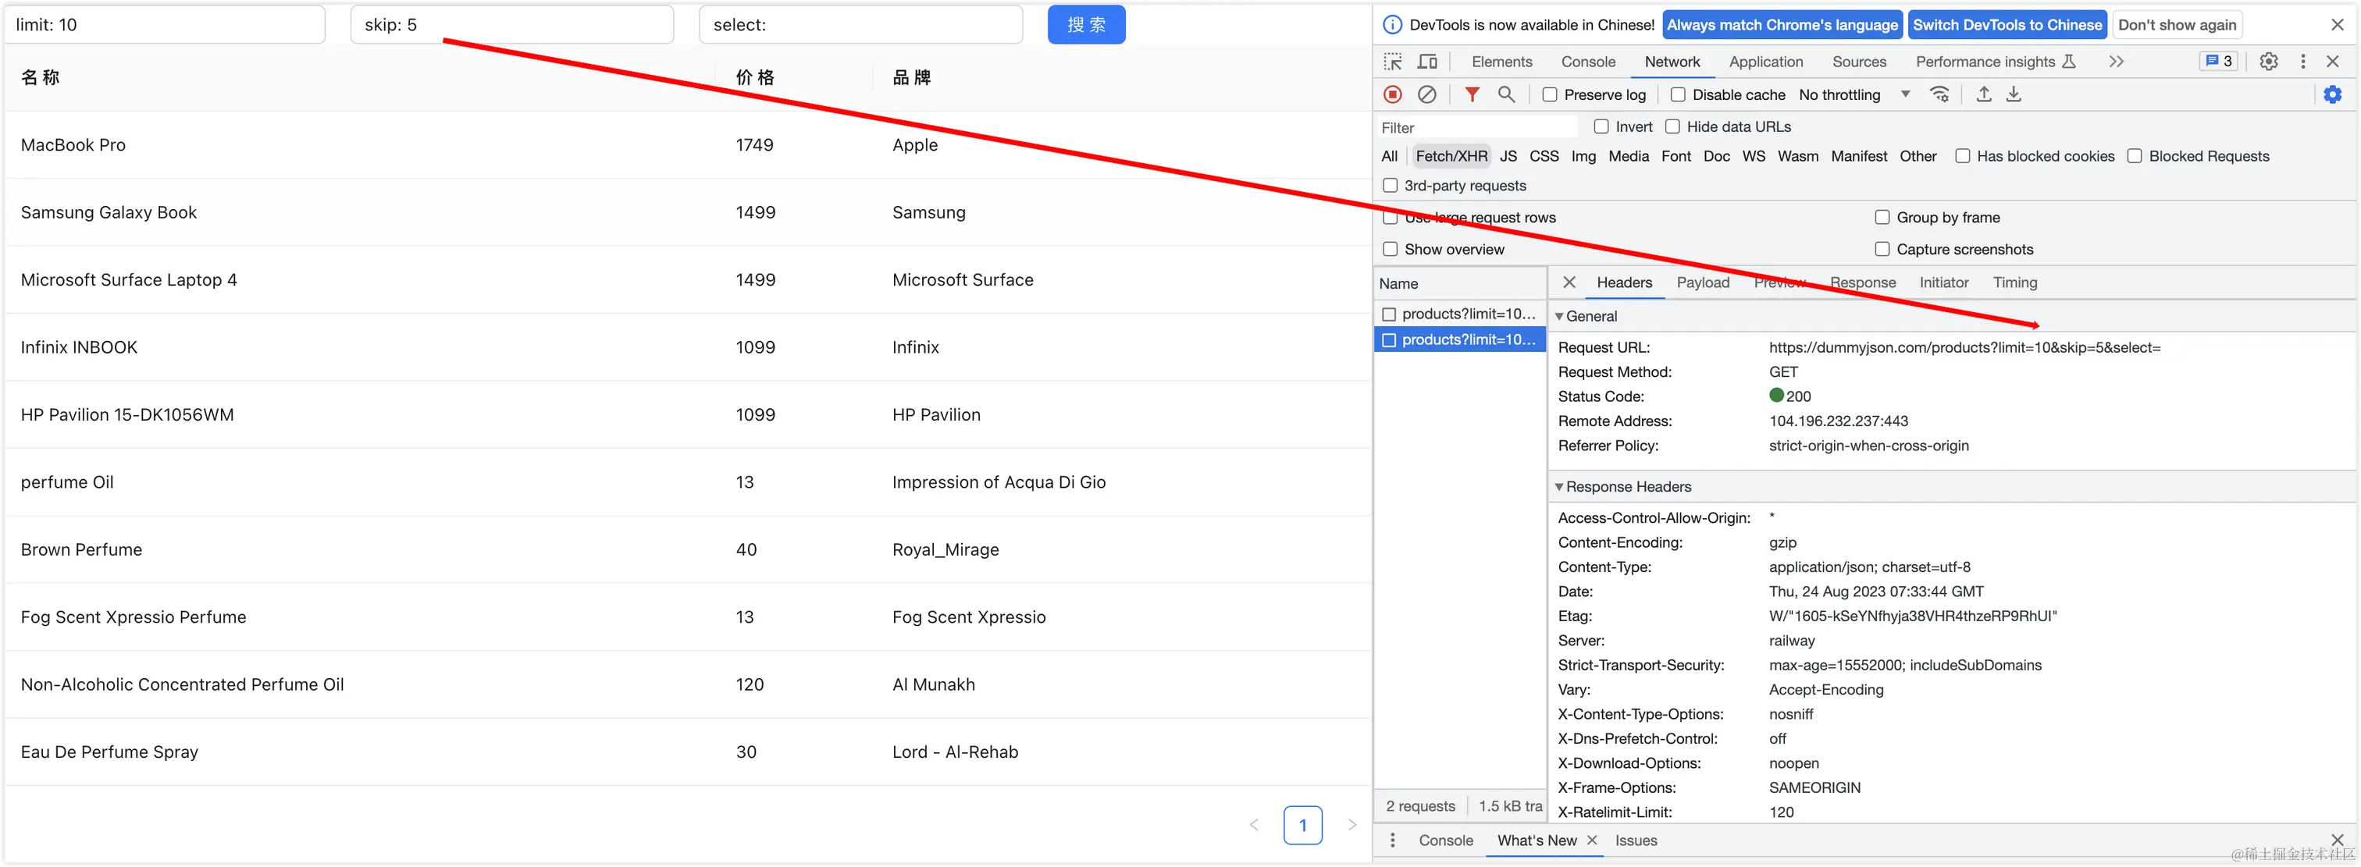Click the select input field
The height and width of the screenshot is (867, 2361).
point(860,25)
